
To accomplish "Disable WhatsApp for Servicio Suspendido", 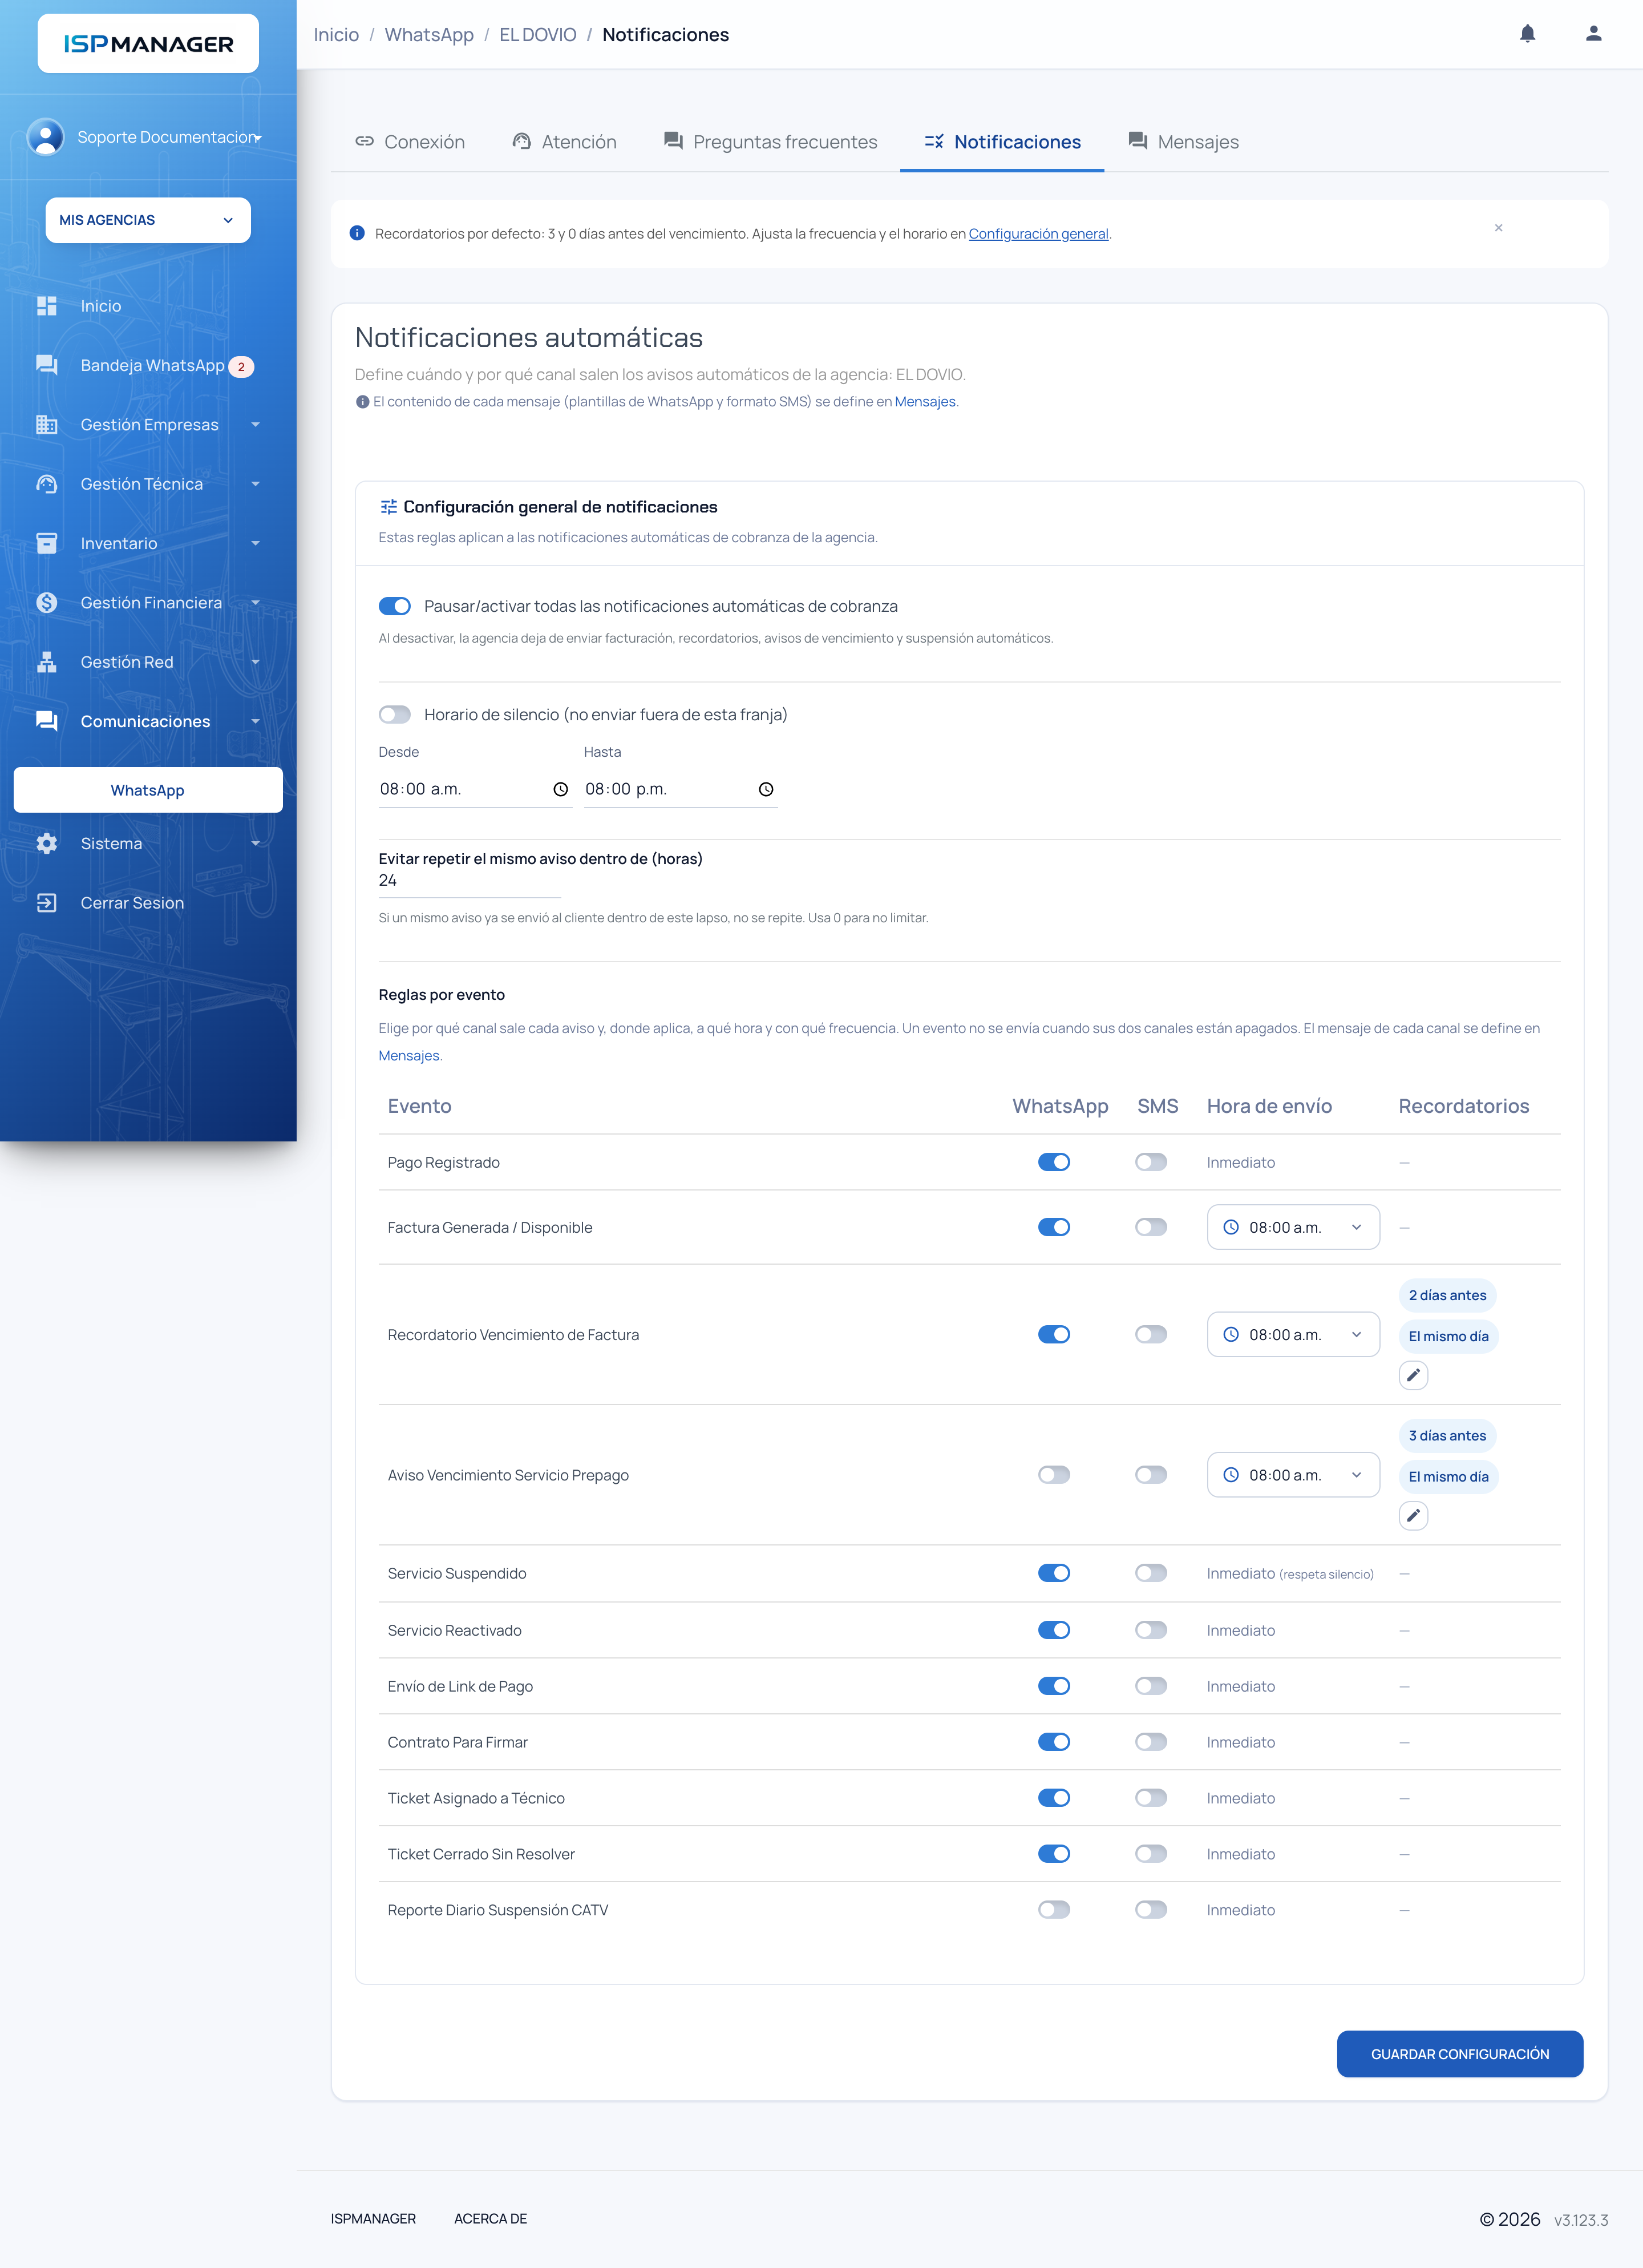I will coord(1054,1573).
